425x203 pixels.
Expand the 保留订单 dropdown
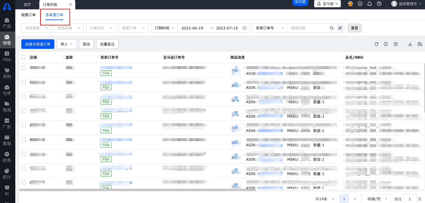pyautogui.click(x=133, y=28)
